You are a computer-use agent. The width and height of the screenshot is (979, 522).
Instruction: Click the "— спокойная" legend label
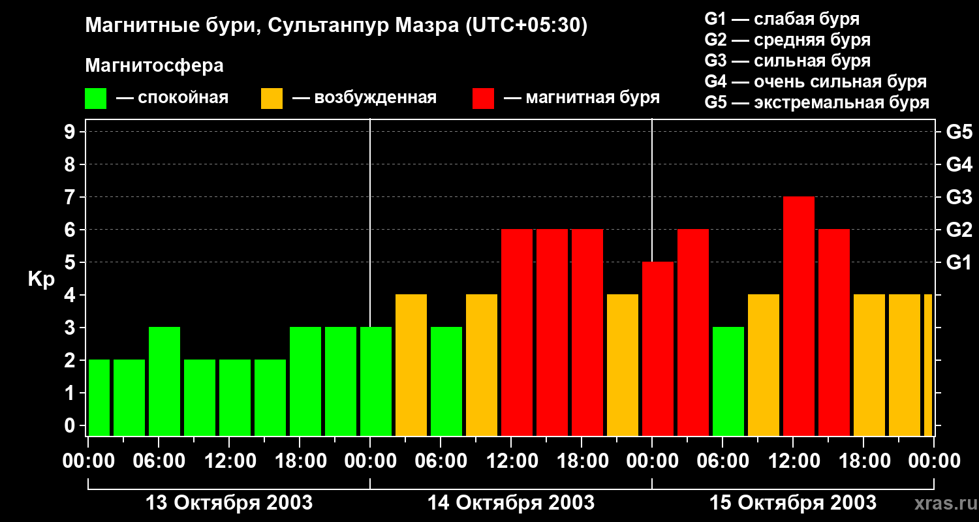pos(172,98)
